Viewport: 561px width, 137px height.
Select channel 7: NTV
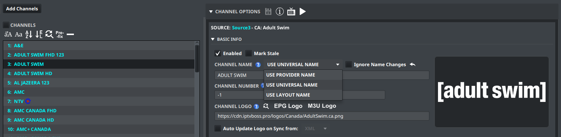pos(99,101)
